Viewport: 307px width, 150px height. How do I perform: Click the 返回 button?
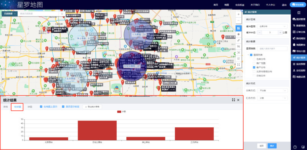[x=261, y=146]
